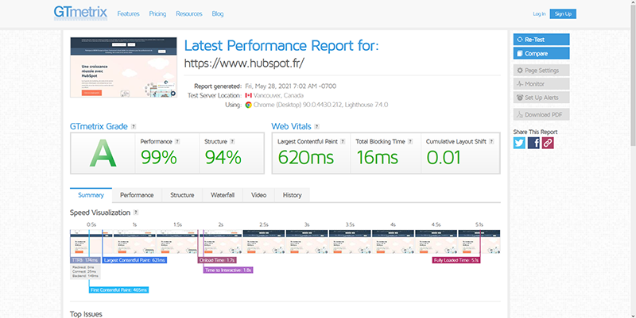Click the Canada flag icon
Image resolution: width=636 pixels, height=318 pixels.
(x=248, y=95)
